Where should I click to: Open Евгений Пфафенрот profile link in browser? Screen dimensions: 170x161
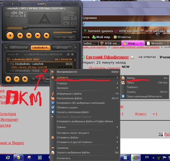[x=107, y=57]
